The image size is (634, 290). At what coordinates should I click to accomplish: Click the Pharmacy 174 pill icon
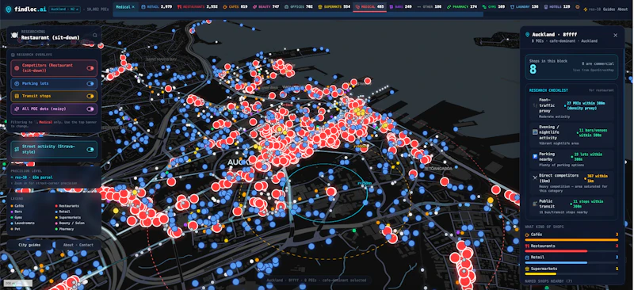pos(449,7)
